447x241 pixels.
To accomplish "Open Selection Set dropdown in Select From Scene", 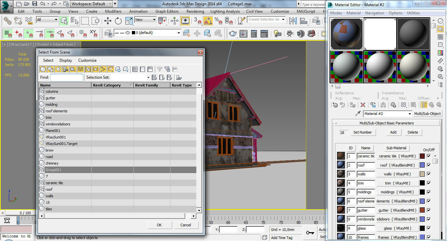I will click(148, 77).
